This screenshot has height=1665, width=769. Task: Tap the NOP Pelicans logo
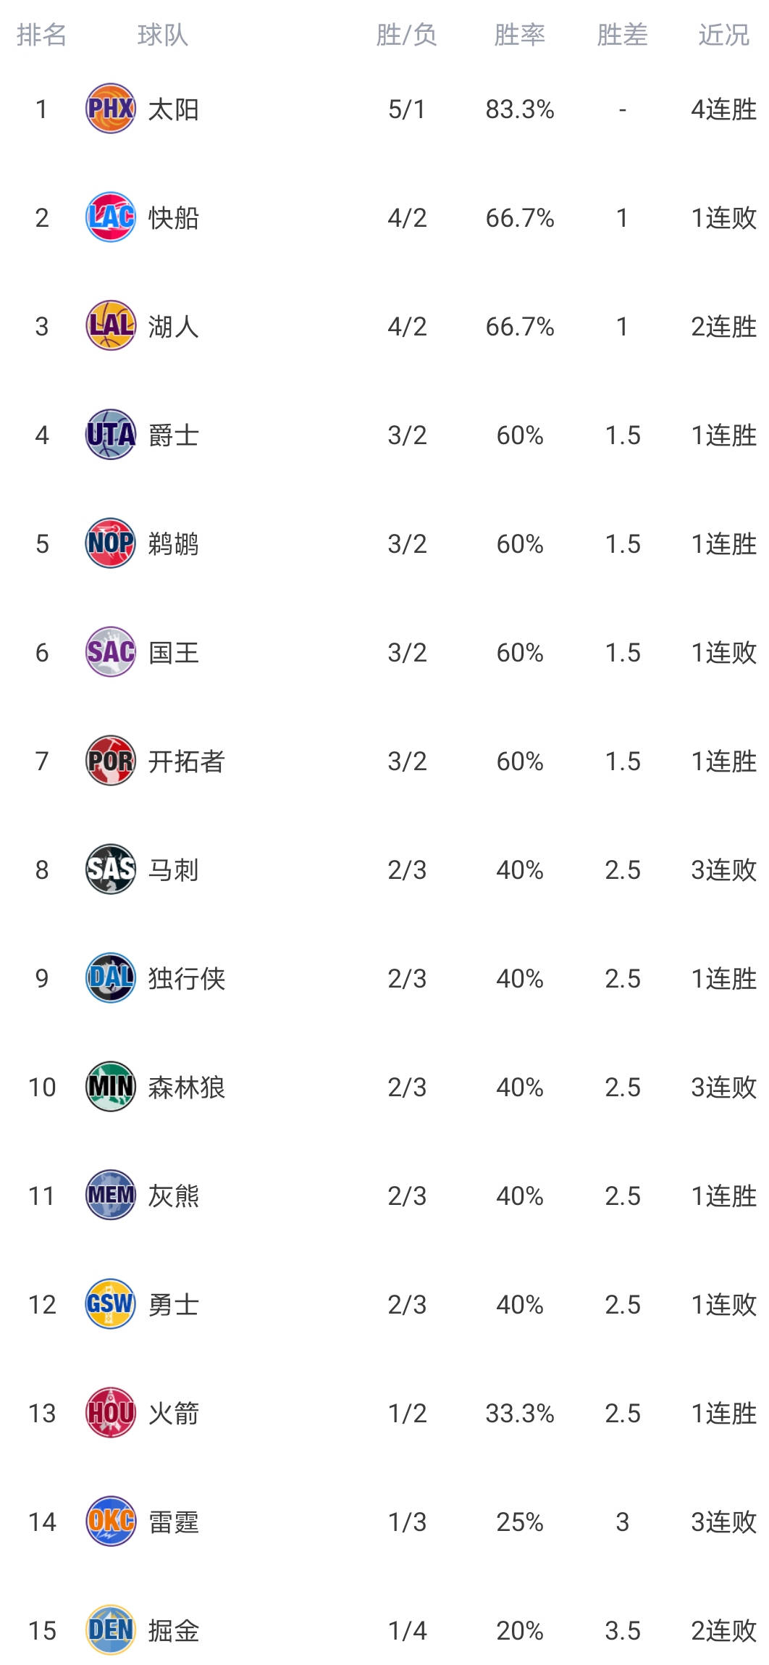[111, 543]
